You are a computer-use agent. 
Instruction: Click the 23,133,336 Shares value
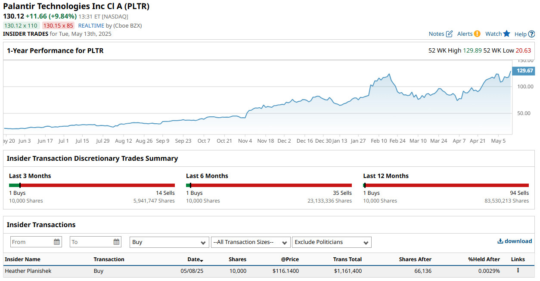(x=329, y=201)
